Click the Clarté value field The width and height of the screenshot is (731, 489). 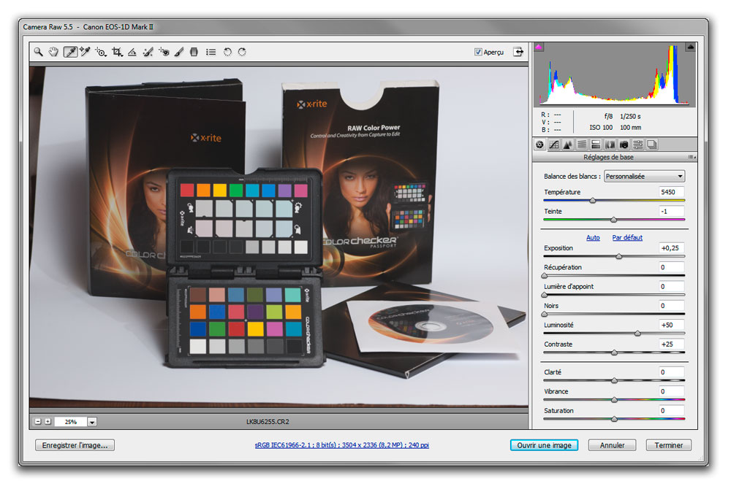(x=671, y=372)
